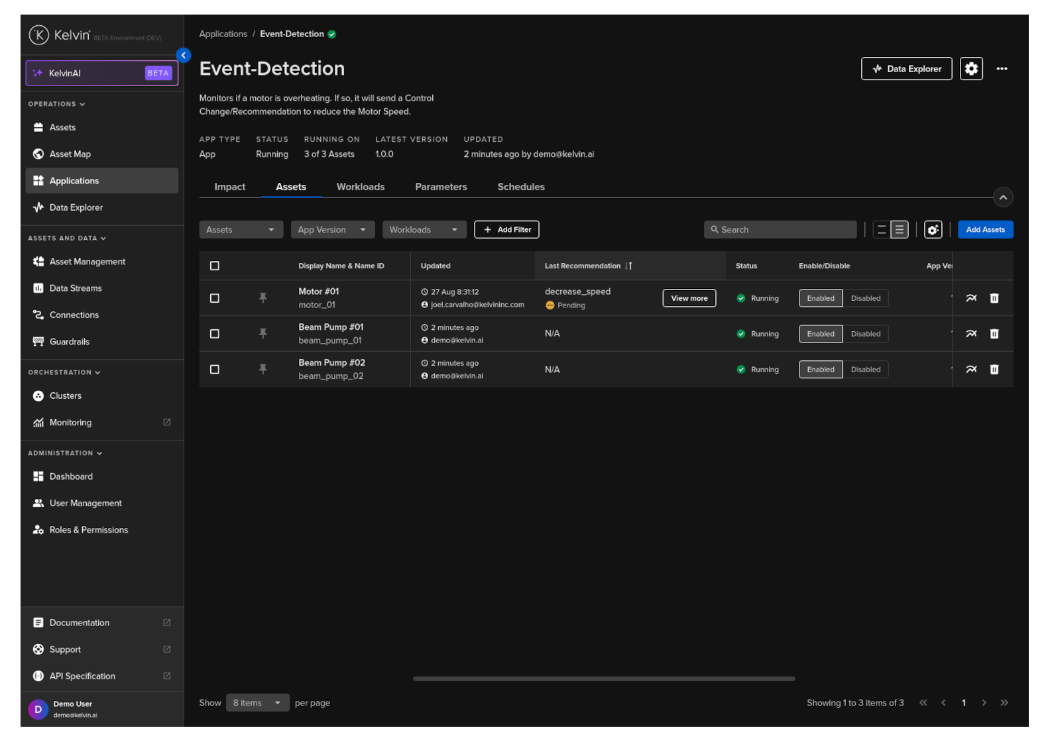Open the three-dots more options menu
The width and height of the screenshot is (1050, 742).
1002,69
